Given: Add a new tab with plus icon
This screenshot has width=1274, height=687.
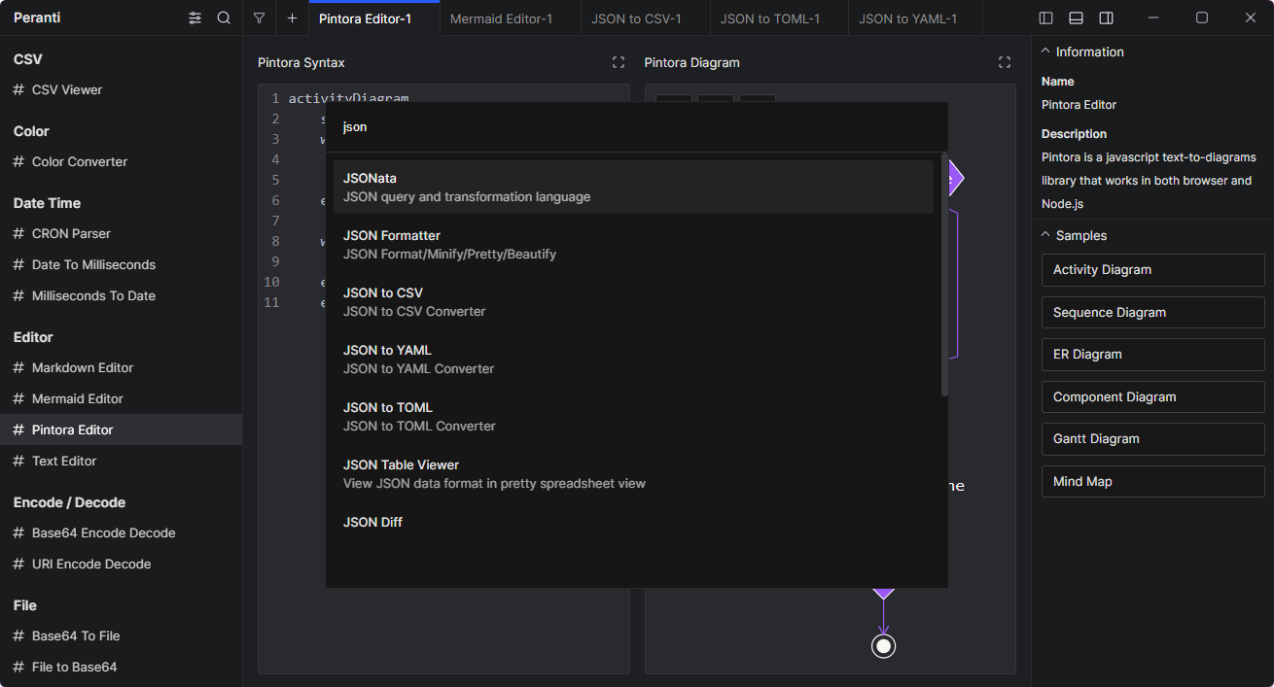Looking at the screenshot, I should 292,17.
